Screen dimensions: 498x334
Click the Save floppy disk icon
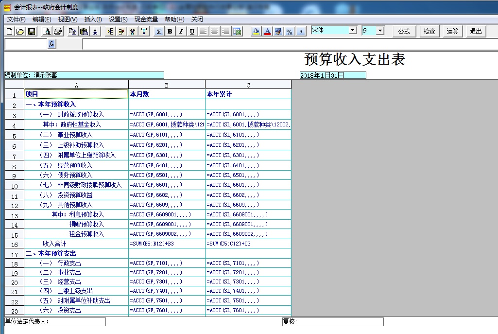(31, 32)
